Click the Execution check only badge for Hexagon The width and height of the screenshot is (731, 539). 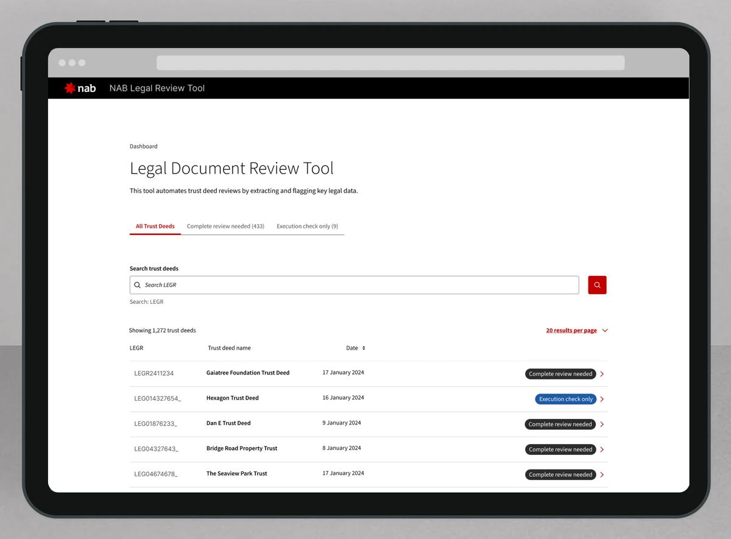[x=566, y=400]
